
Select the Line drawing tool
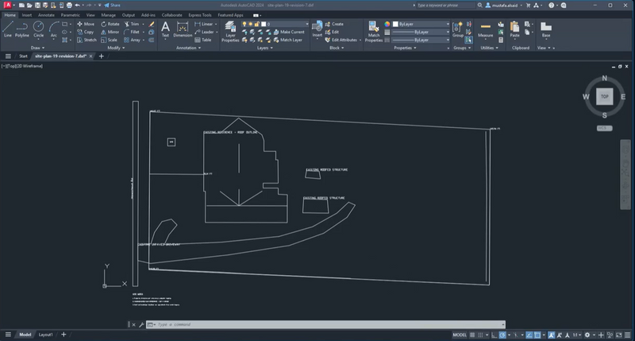pos(8,29)
